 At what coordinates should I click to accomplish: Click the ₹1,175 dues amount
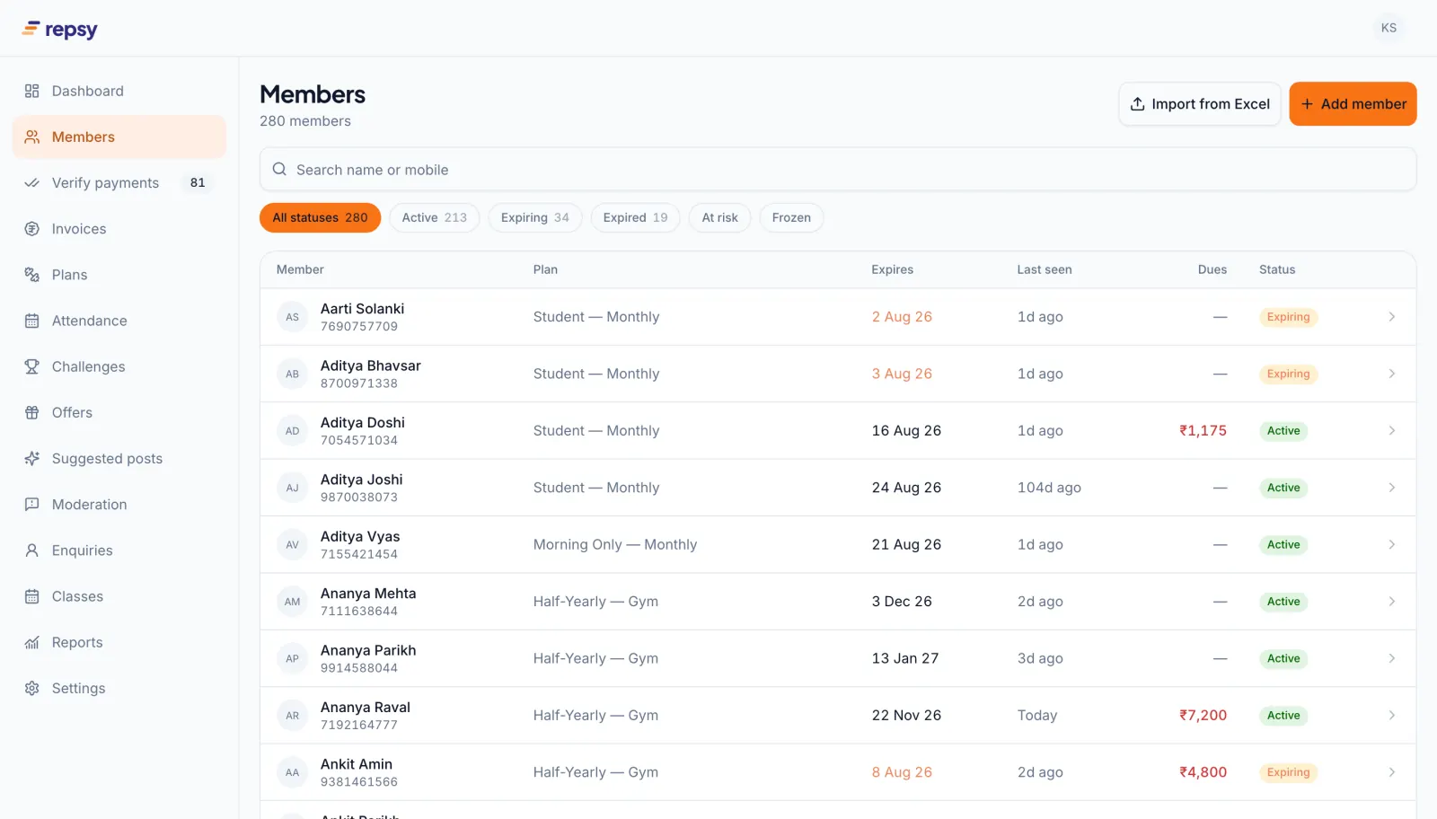[1203, 431]
